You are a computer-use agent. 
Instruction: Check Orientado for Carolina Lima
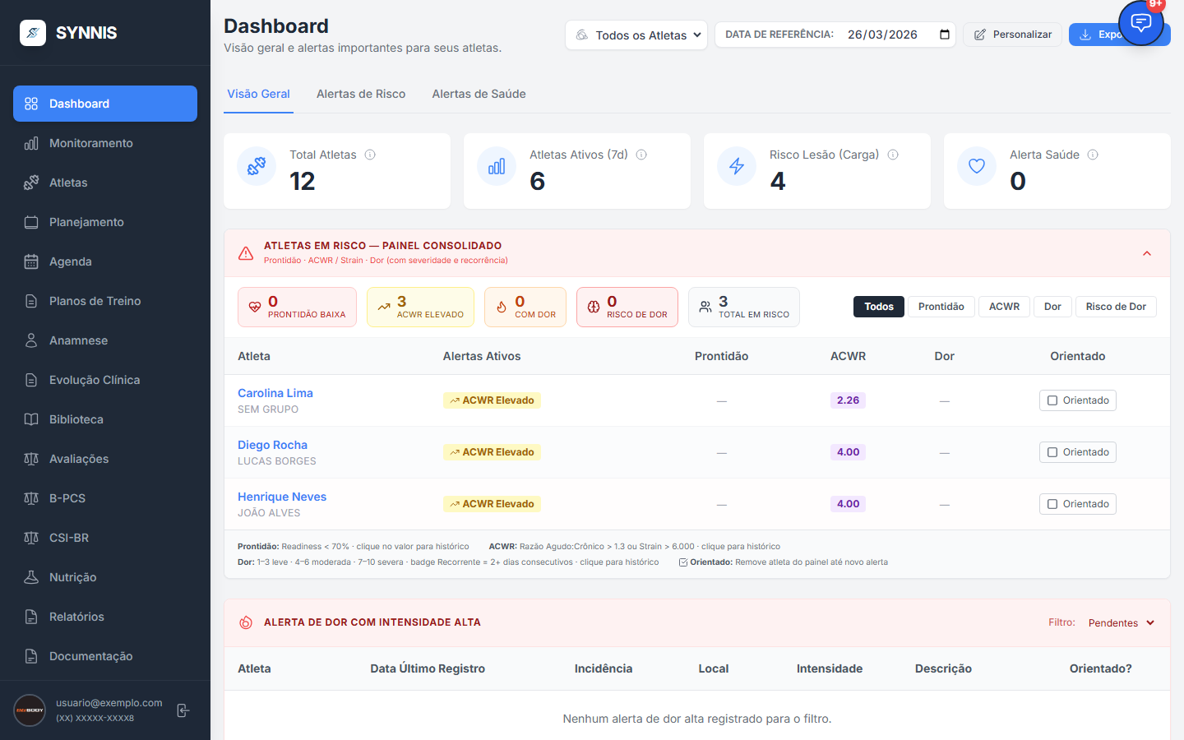click(x=1078, y=400)
